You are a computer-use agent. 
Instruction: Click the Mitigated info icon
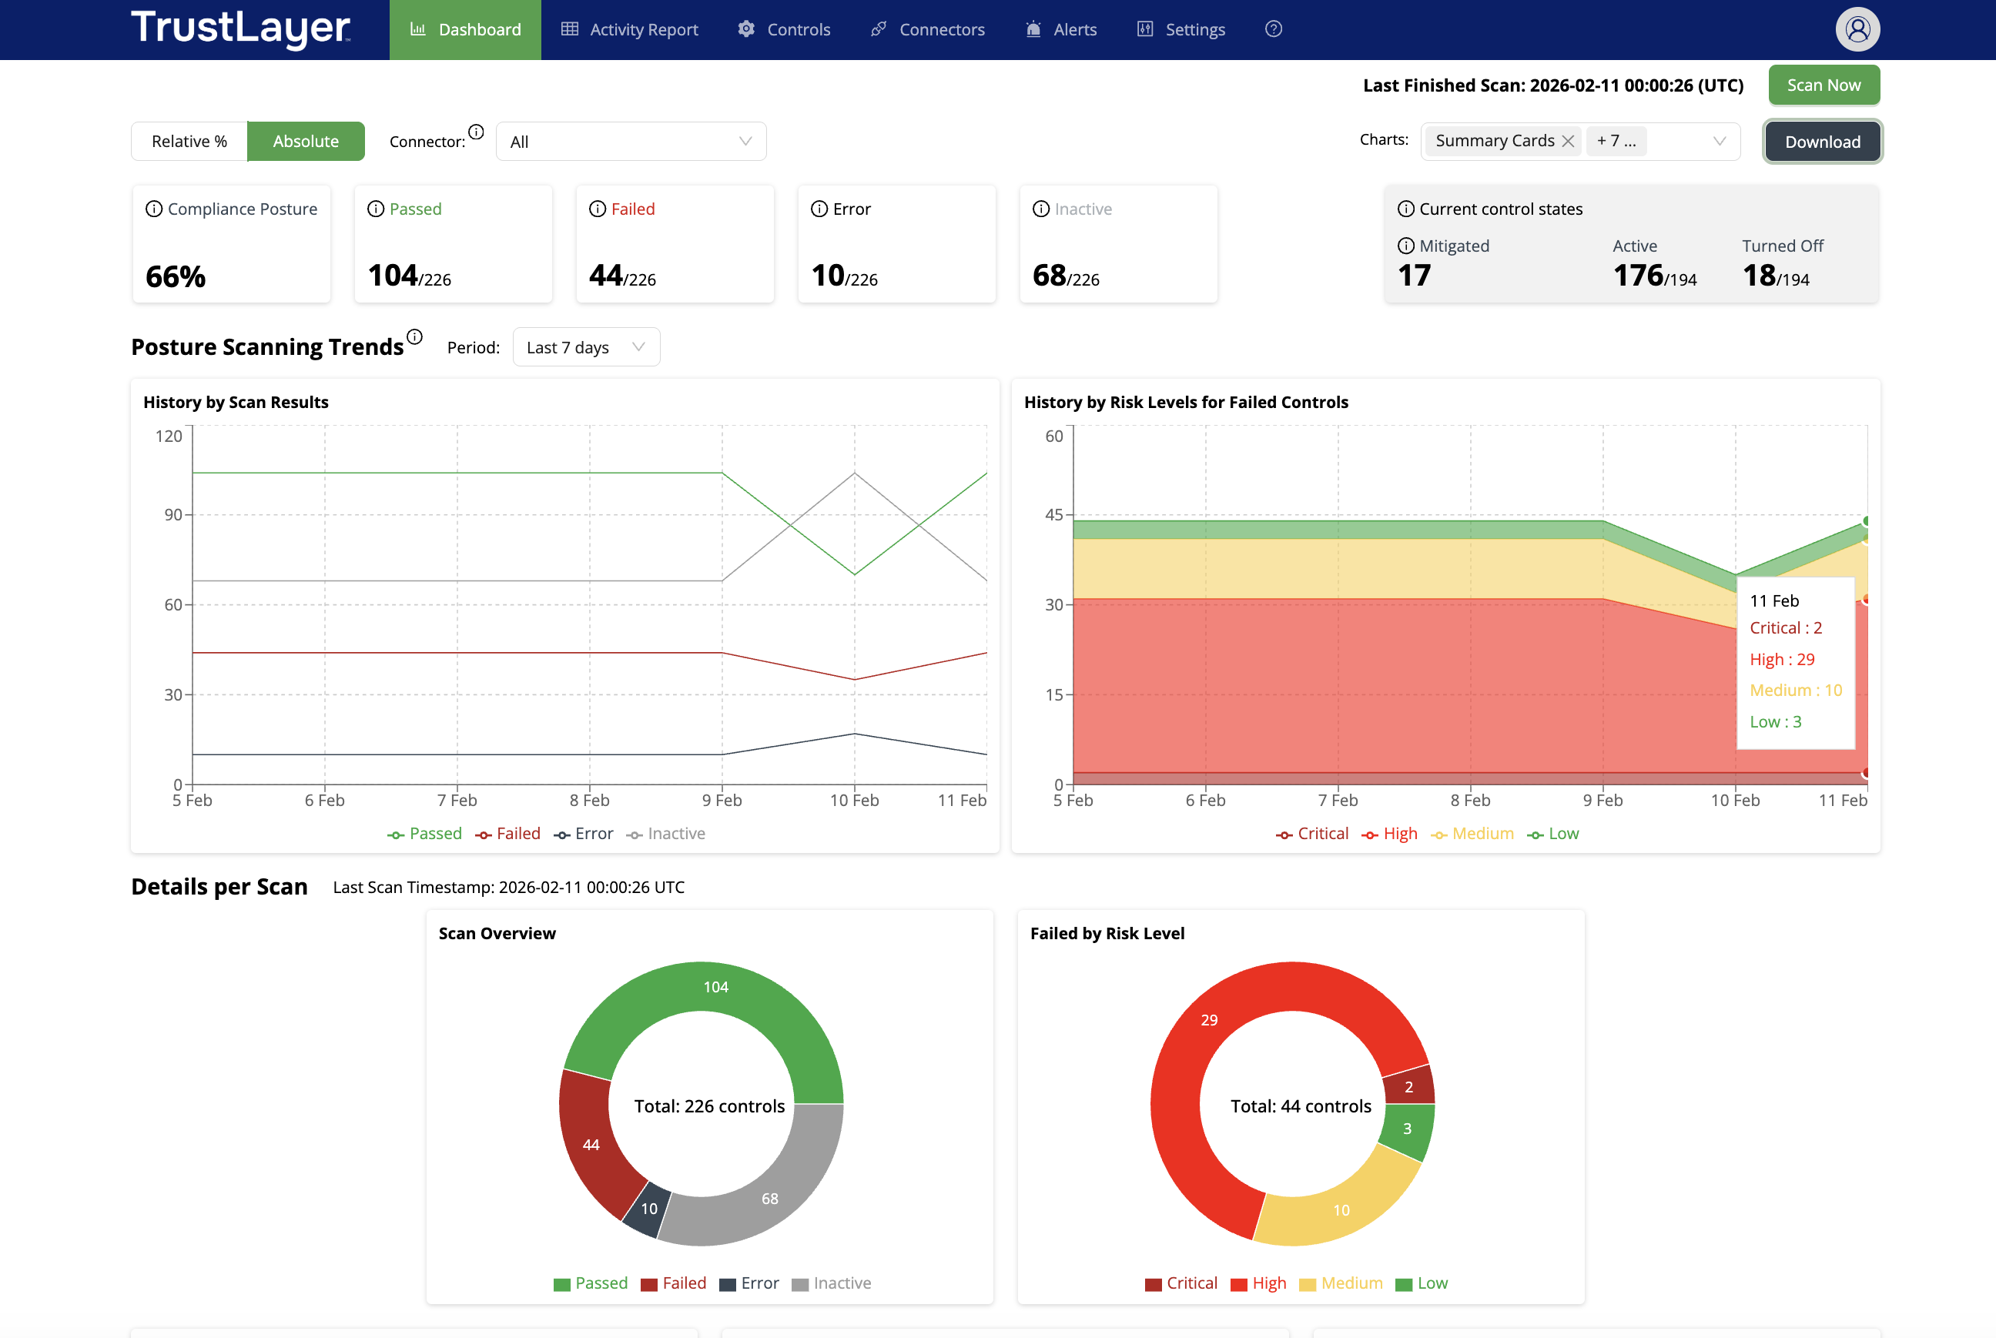click(1405, 246)
